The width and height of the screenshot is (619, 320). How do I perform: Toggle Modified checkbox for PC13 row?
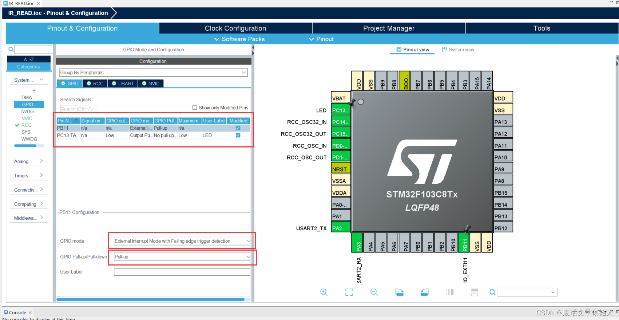pos(238,135)
